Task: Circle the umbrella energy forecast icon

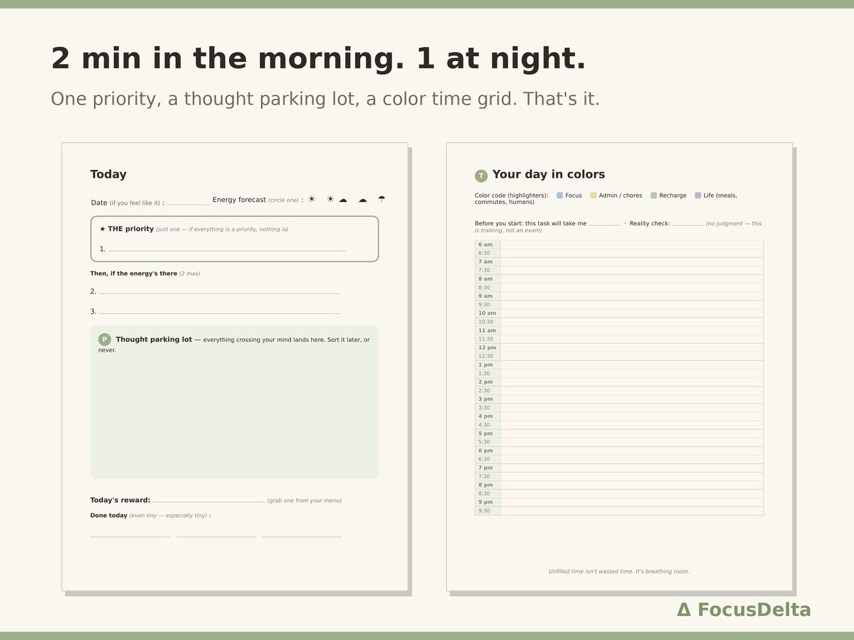Action: 381,199
